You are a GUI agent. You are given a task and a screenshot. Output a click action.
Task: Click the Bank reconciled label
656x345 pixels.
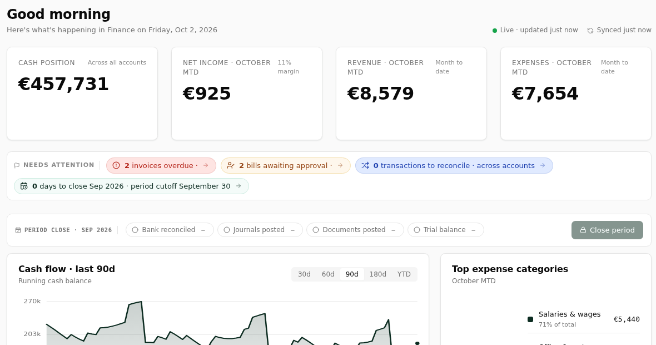pos(168,230)
